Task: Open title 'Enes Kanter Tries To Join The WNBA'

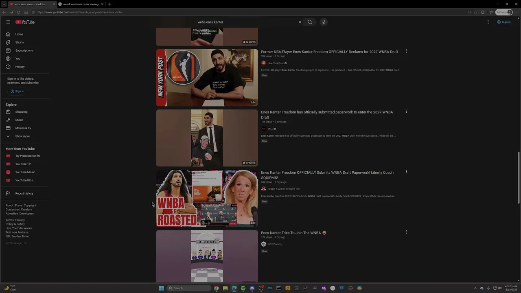Action: coord(293,233)
